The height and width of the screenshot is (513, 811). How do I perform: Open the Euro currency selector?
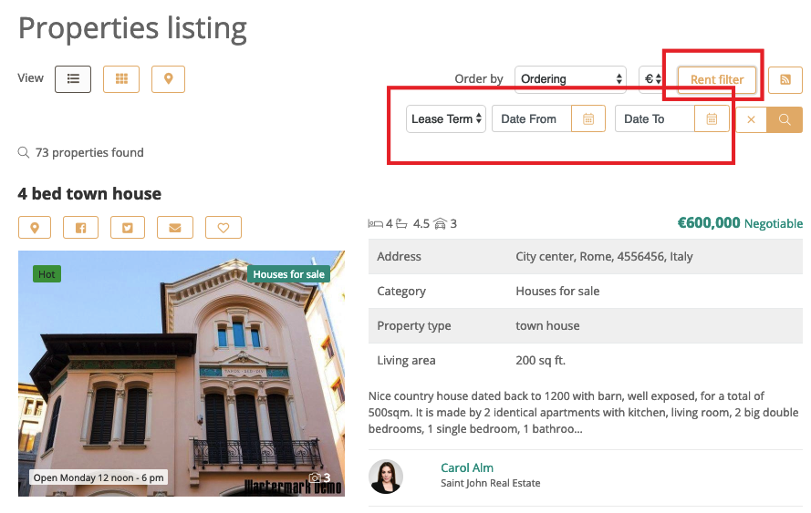click(652, 79)
